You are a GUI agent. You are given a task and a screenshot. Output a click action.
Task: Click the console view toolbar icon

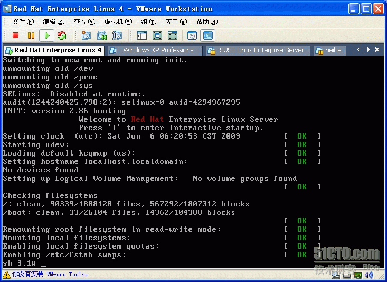[207, 35]
